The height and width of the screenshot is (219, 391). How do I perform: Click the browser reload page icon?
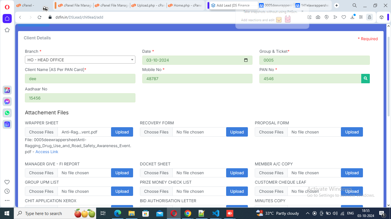tap(40, 17)
